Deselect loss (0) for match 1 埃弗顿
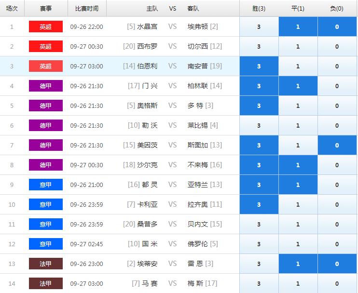The image size is (358, 293). click(337, 27)
